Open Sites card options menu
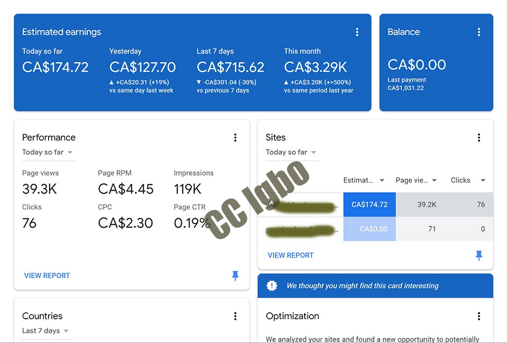The height and width of the screenshot is (343, 507). tap(479, 138)
